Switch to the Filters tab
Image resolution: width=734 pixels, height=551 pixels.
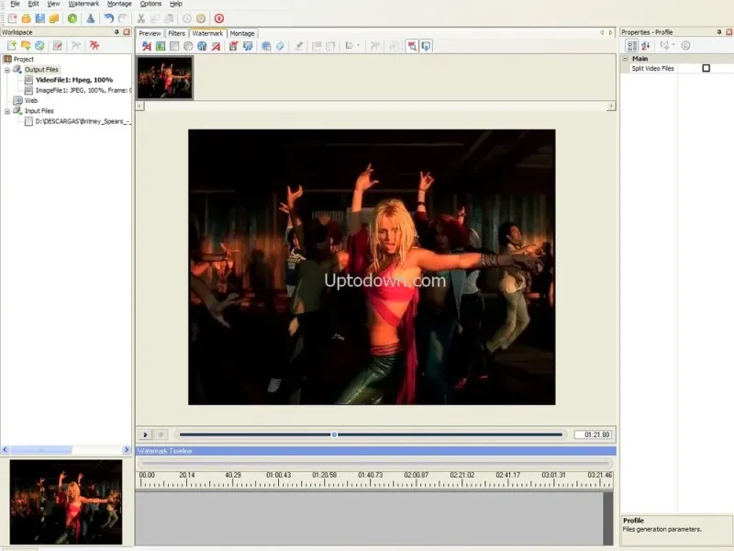(x=176, y=34)
